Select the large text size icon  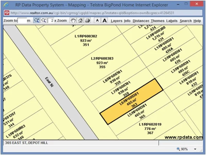pyautogui.click(x=104, y=20)
